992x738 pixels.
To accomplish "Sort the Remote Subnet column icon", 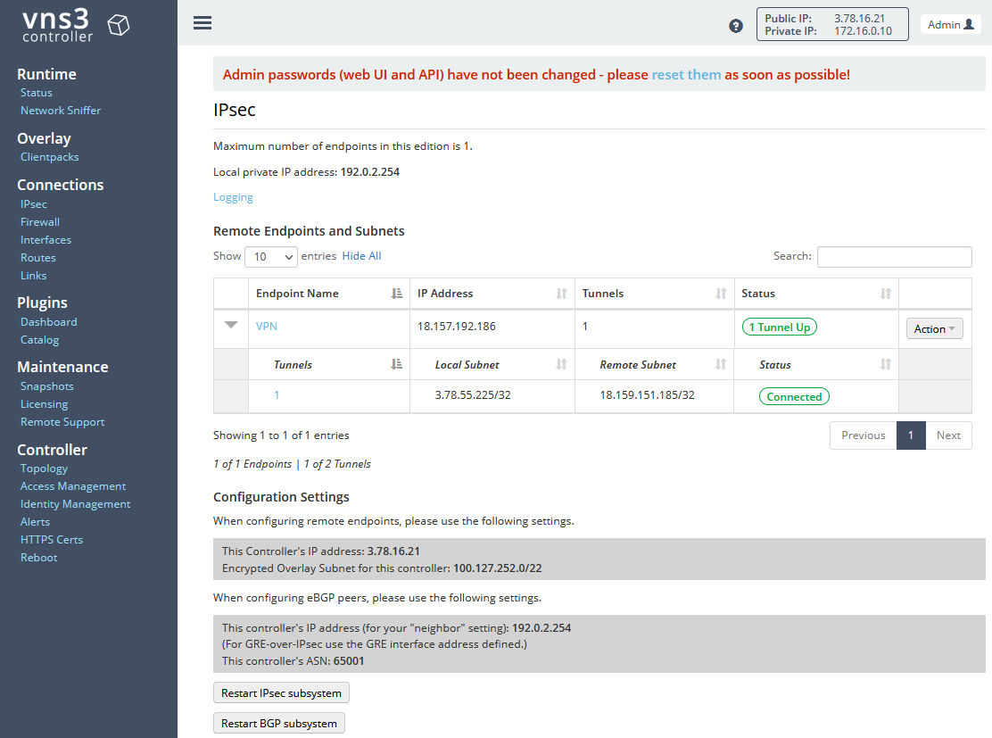I will pyautogui.click(x=721, y=364).
